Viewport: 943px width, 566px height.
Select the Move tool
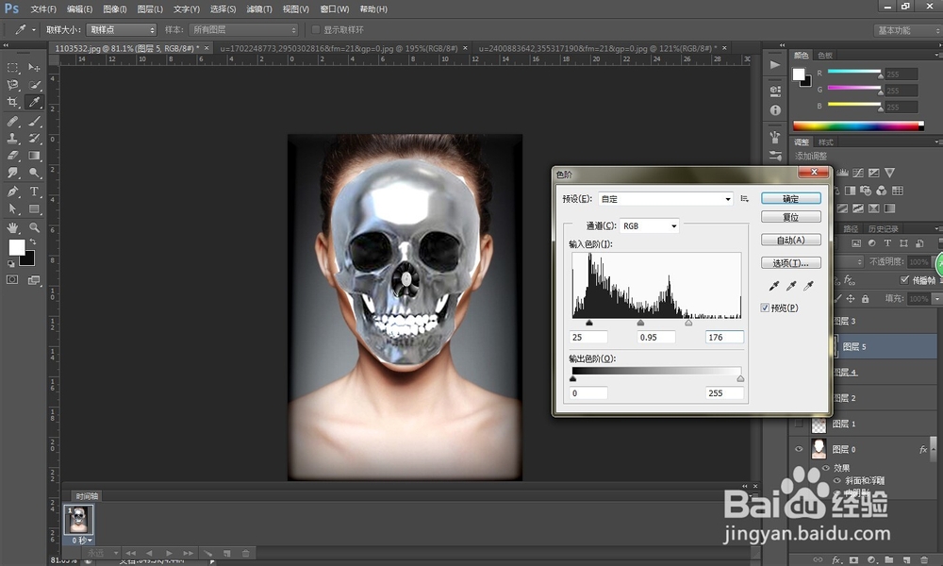(34, 67)
